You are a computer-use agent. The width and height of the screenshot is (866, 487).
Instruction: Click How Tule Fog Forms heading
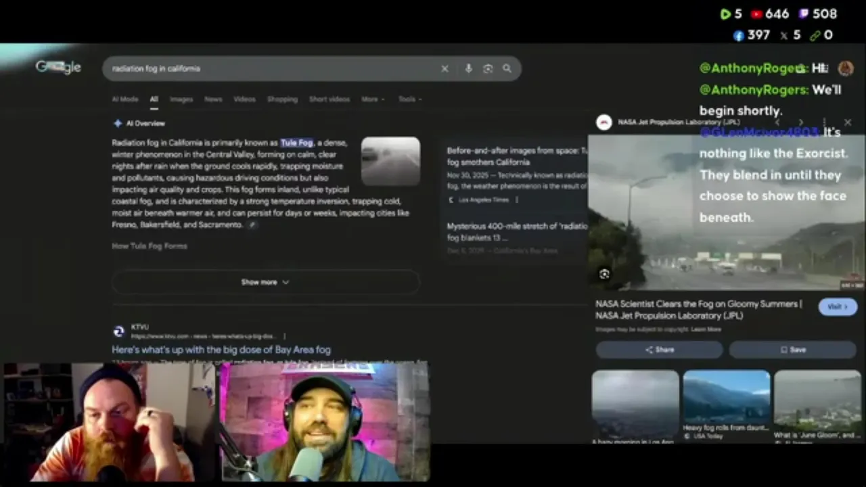click(x=150, y=246)
